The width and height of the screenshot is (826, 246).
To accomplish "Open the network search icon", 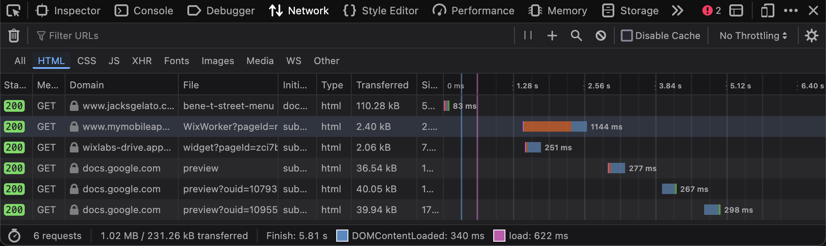I will (x=576, y=36).
